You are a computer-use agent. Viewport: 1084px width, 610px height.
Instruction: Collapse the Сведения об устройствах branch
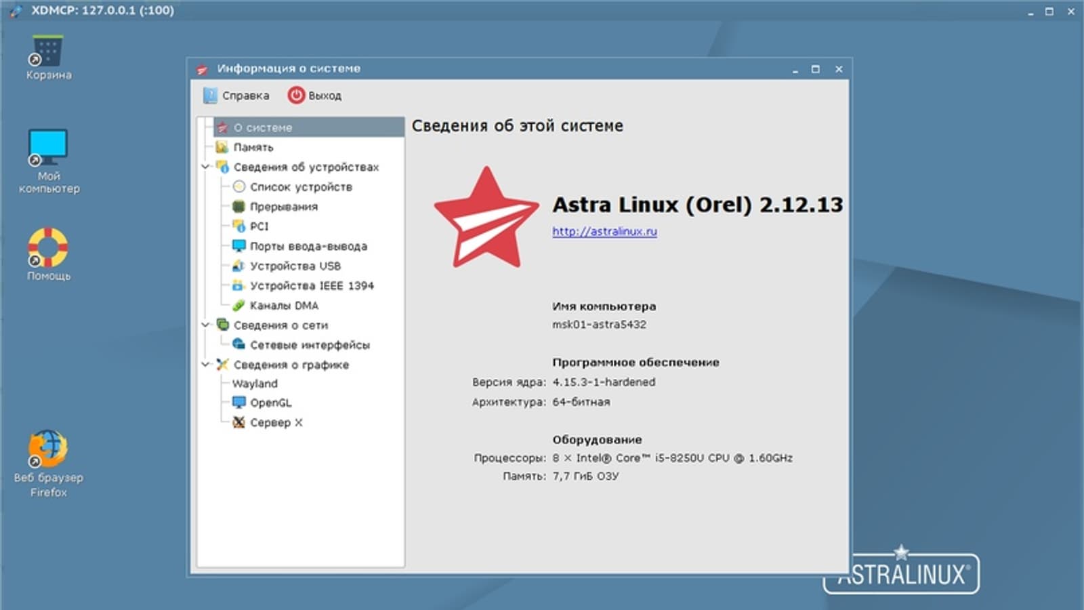point(206,167)
